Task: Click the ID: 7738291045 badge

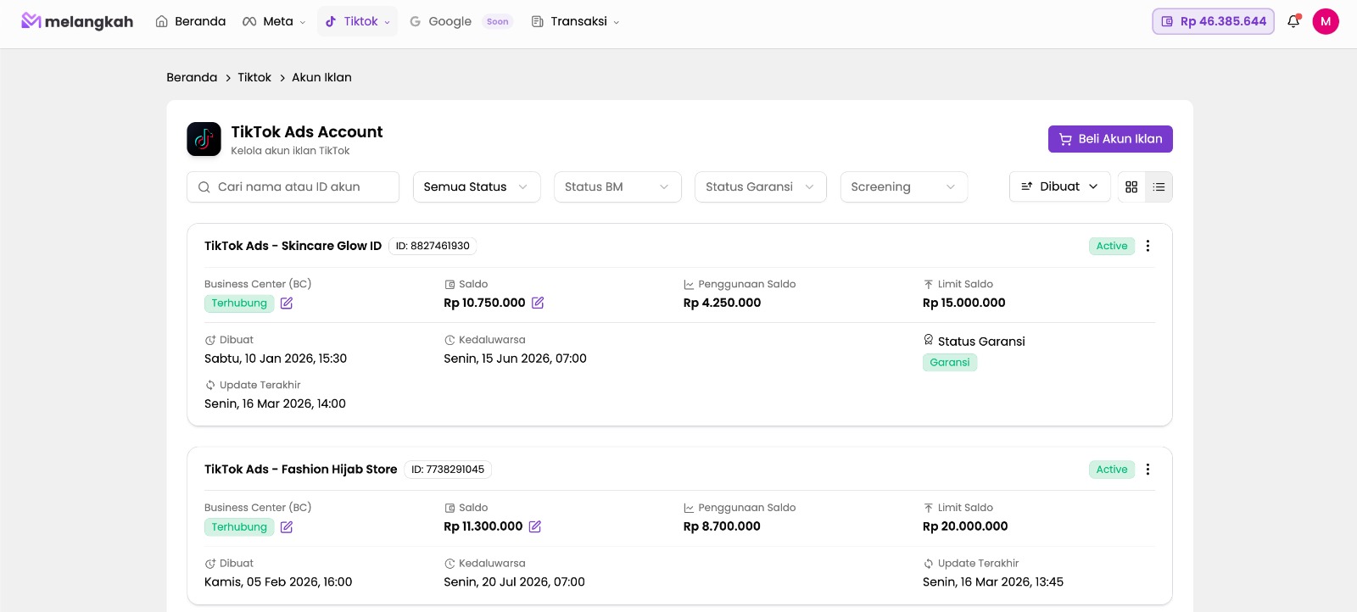Action: click(x=448, y=470)
